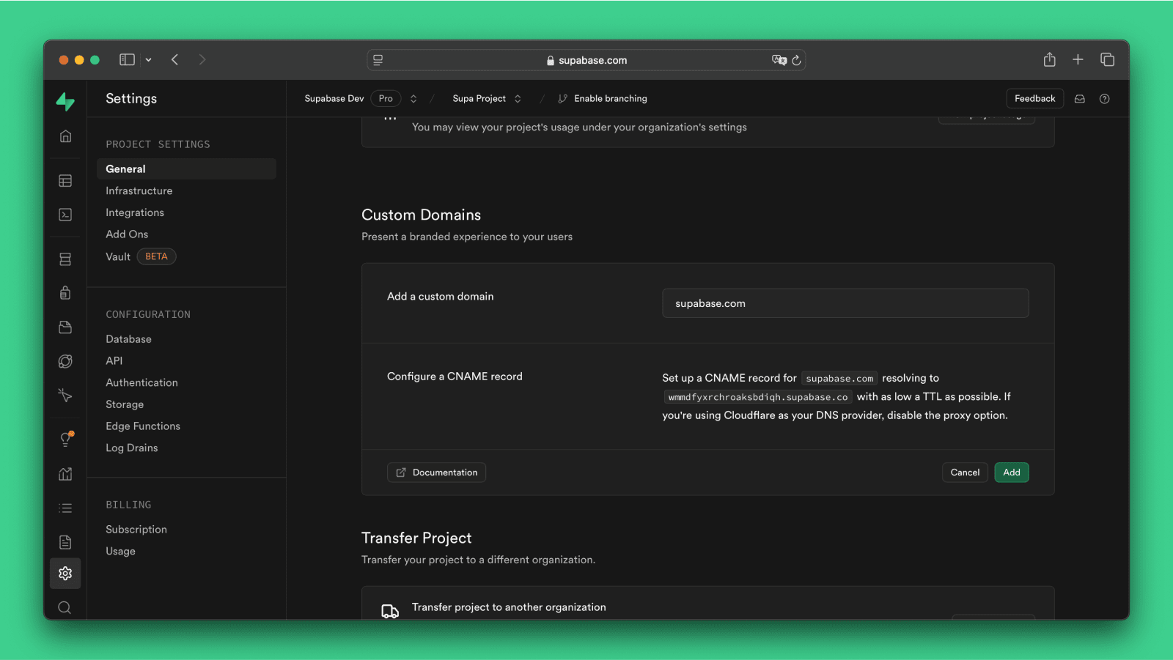Open a new tab with plus icon
Image resolution: width=1173 pixels, height=660 pixels.
pos(1078,60)
